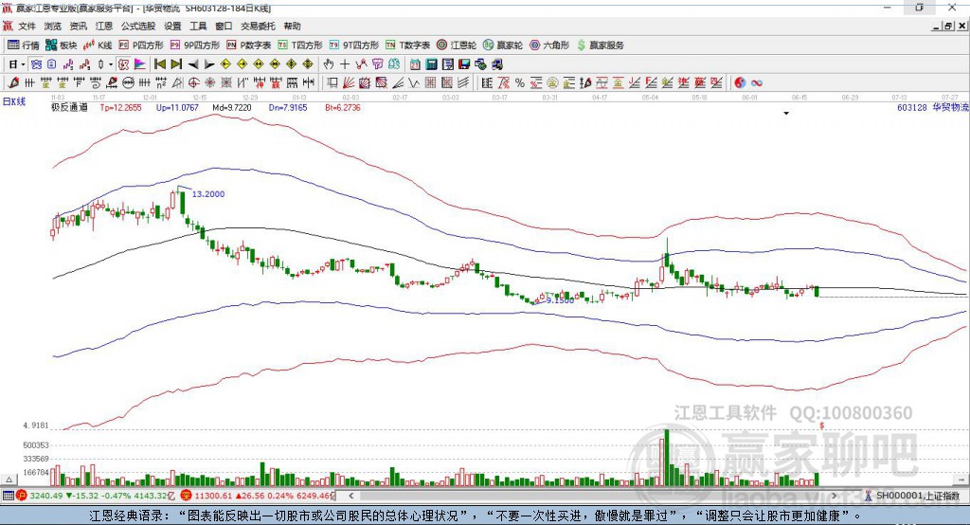
Task: Open the T四方形 tool
Action: [300, 45]
